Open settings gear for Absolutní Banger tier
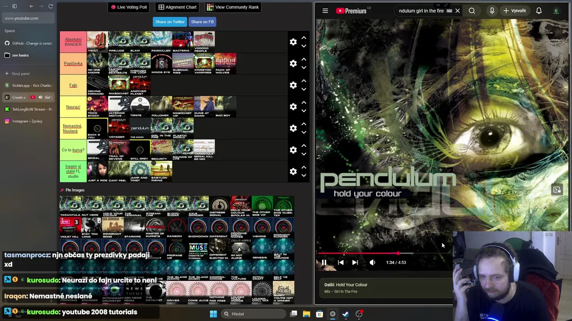This screenshot has height=321, width=572. 293,42
